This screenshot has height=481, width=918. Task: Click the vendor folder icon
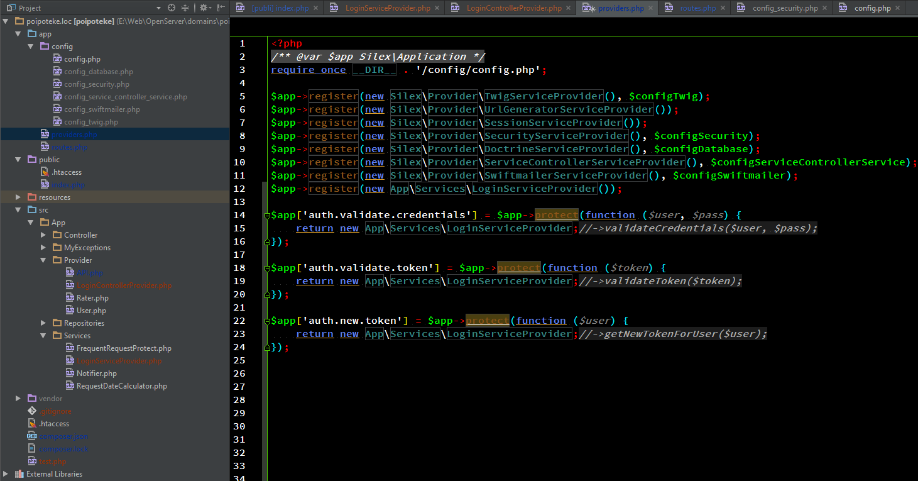pos(32,399)
